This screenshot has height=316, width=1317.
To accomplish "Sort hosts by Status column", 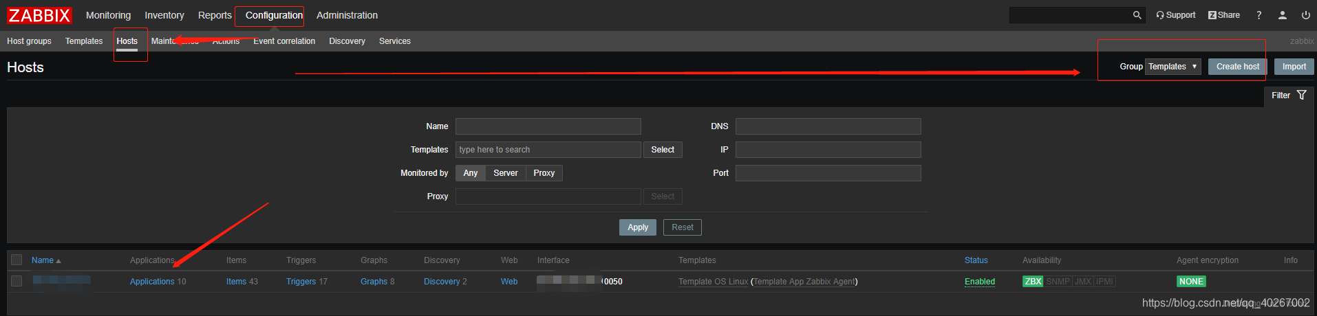I will tap(976, 260).
